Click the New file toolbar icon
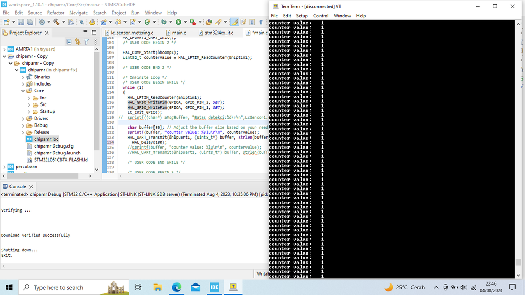Screen dimensions: 525x295 click(6, 22)
